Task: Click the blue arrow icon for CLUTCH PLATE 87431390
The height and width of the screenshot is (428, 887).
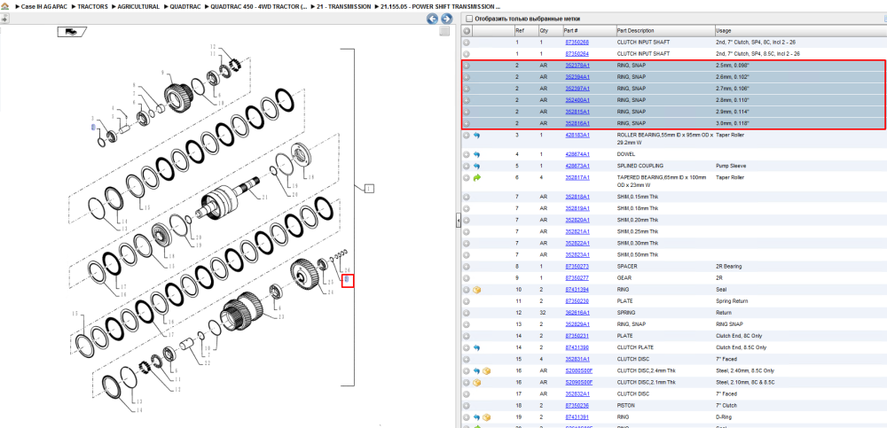Action: (476, 347)
